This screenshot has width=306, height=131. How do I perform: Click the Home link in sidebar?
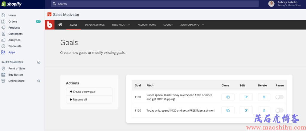pyautogui.click(x=12, y=15)
